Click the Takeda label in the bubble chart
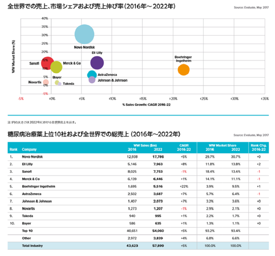The width and height of the screenshot is (275, 256). (x=68, y=84)
